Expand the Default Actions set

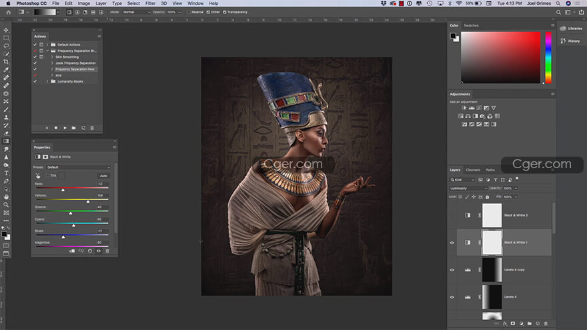(x=47, y=45)
